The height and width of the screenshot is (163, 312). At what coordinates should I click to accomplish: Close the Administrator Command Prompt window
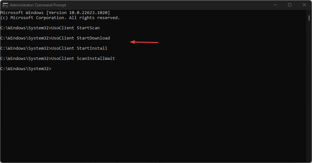(x=304, y=5)
